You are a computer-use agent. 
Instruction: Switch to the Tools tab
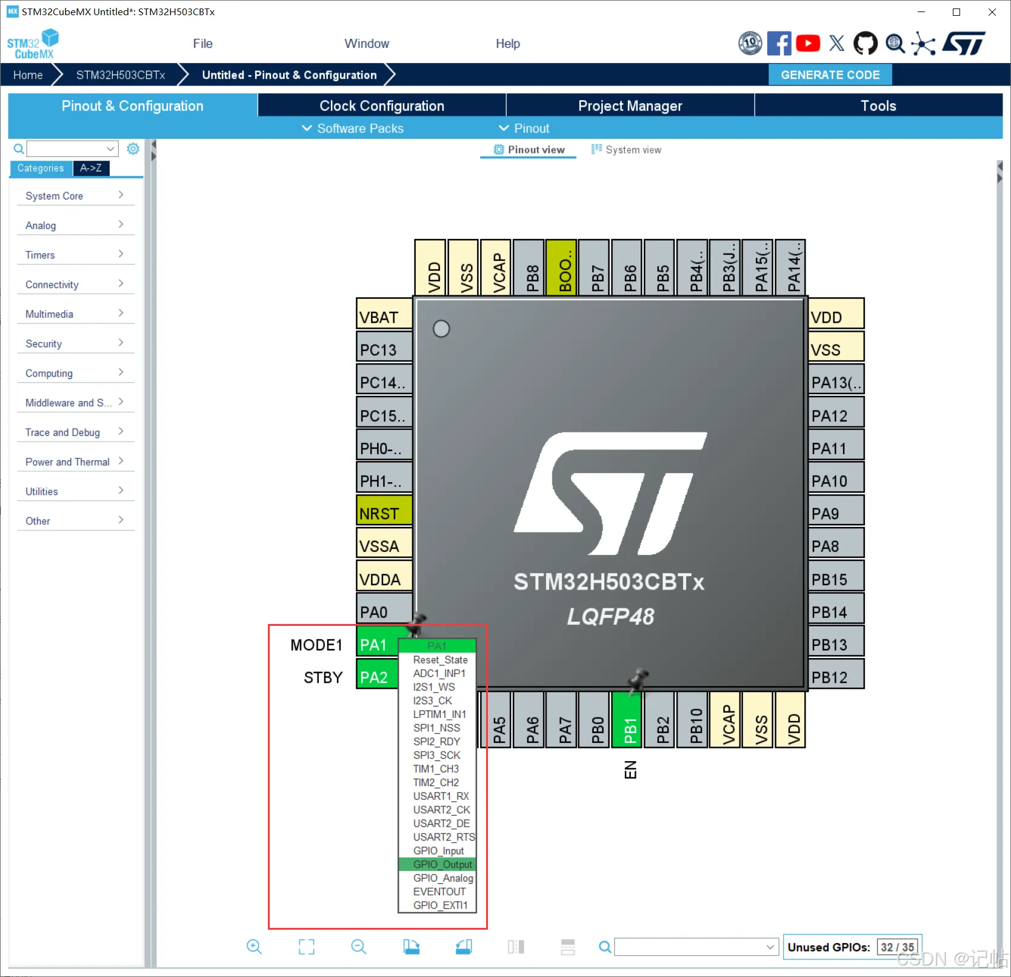(x=878, y=106)
